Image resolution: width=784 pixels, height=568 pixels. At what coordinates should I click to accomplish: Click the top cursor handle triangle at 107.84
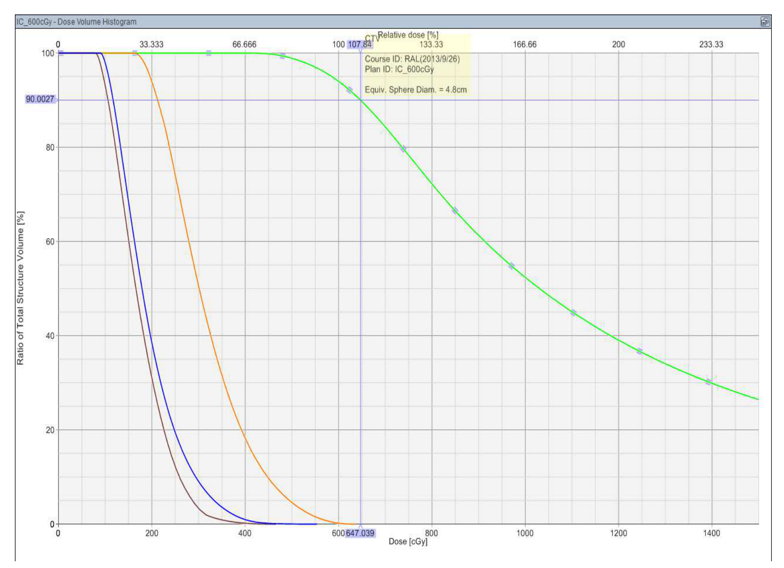pos(360,50)
